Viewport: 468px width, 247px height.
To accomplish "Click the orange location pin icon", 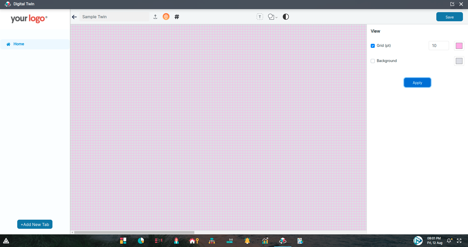I will [x=166, y=17].
